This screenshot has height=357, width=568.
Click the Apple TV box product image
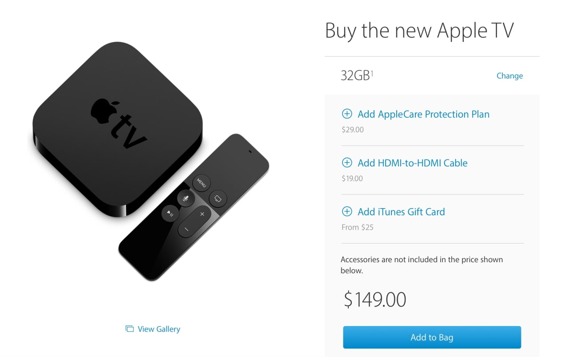click(118, 129)
